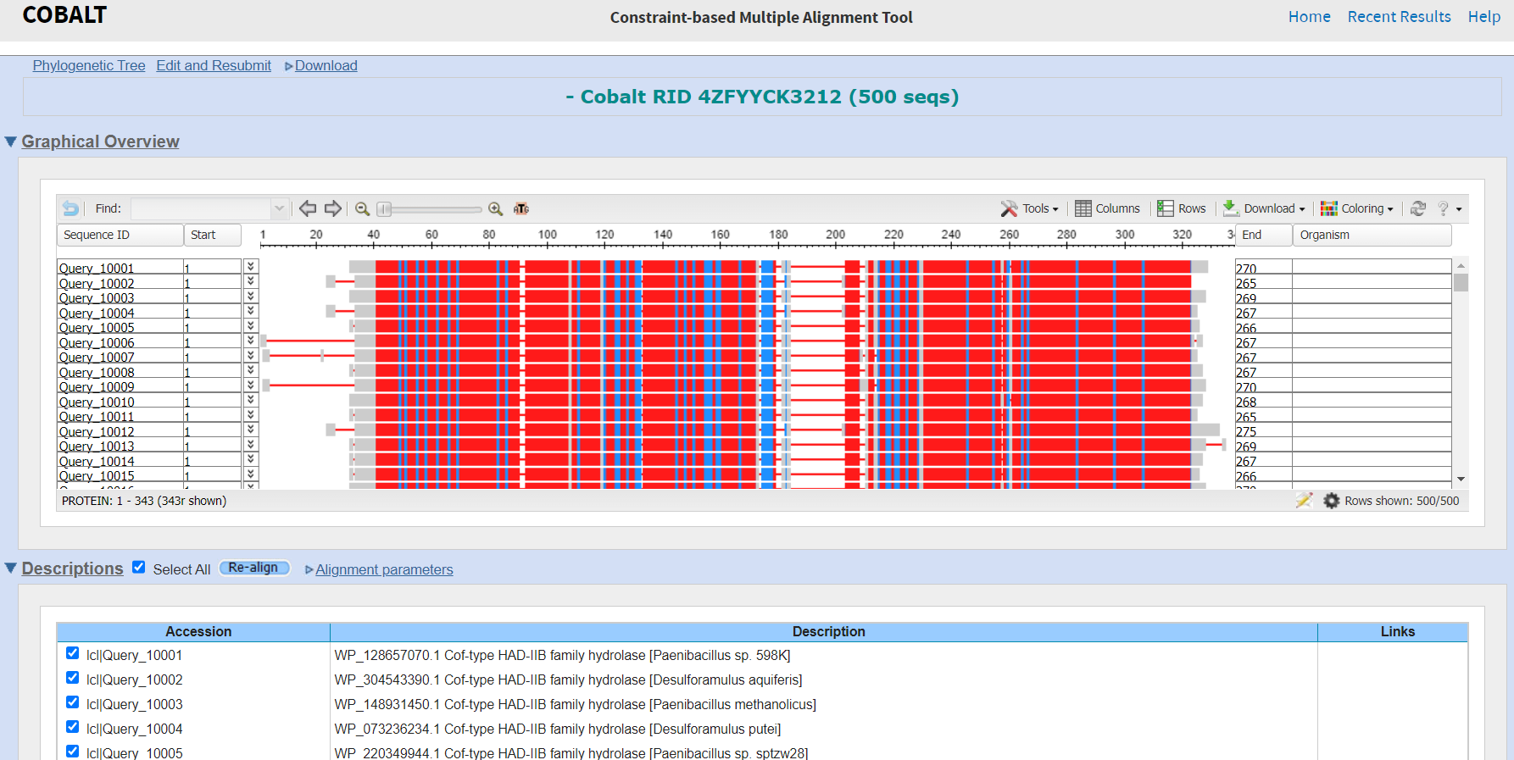
Task: Zoom in with magnifier plus icon
Action: 496,208
